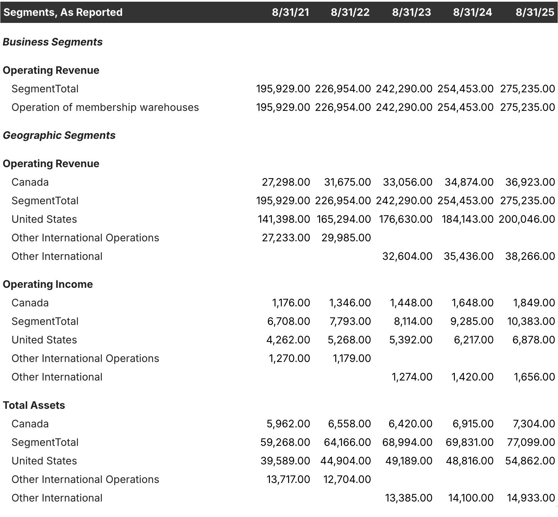This screenshot has width=558, height=517.
Task: Click Canada operating income 1,346.00
Action: coord(350,303)
